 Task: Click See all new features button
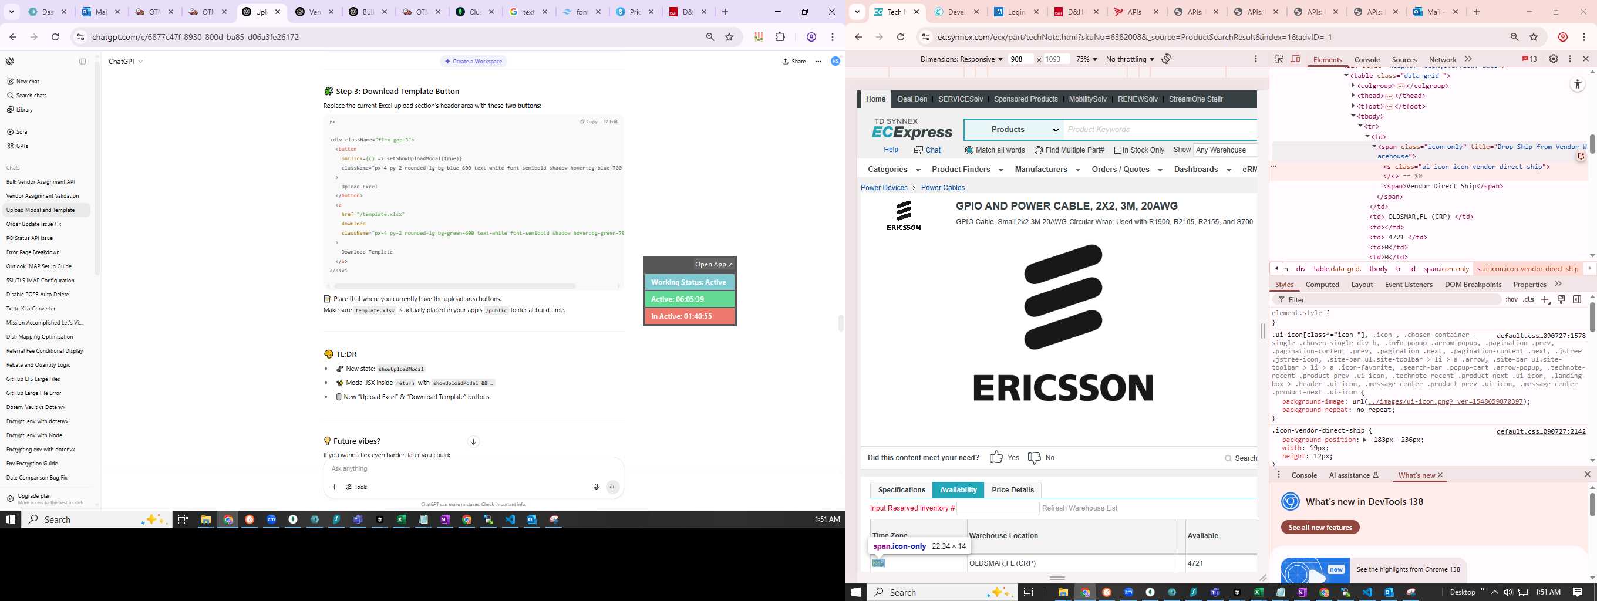point(1320,527)
